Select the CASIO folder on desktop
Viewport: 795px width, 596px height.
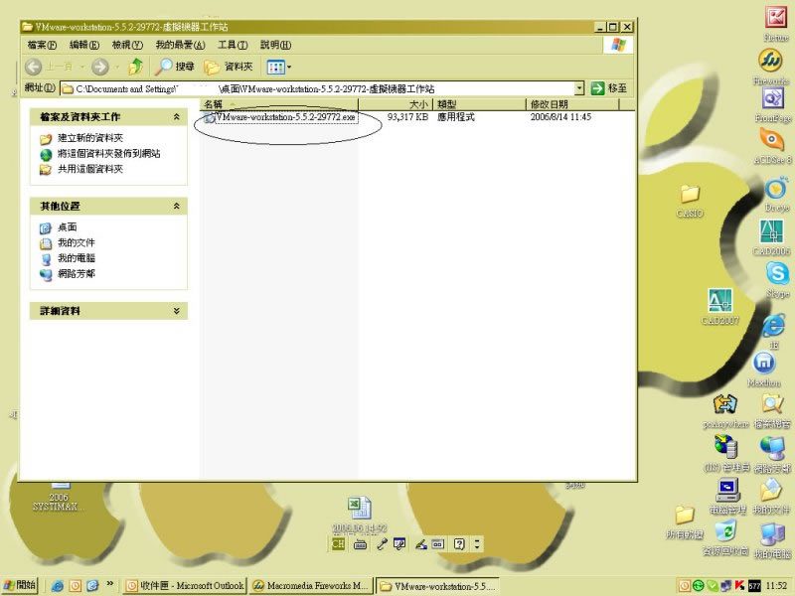690,194
